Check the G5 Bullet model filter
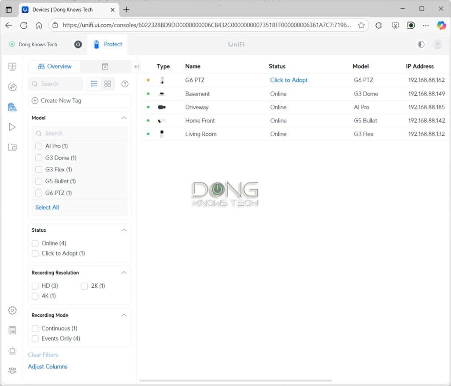Screen dimensions: 451x386 coord(39,182)
